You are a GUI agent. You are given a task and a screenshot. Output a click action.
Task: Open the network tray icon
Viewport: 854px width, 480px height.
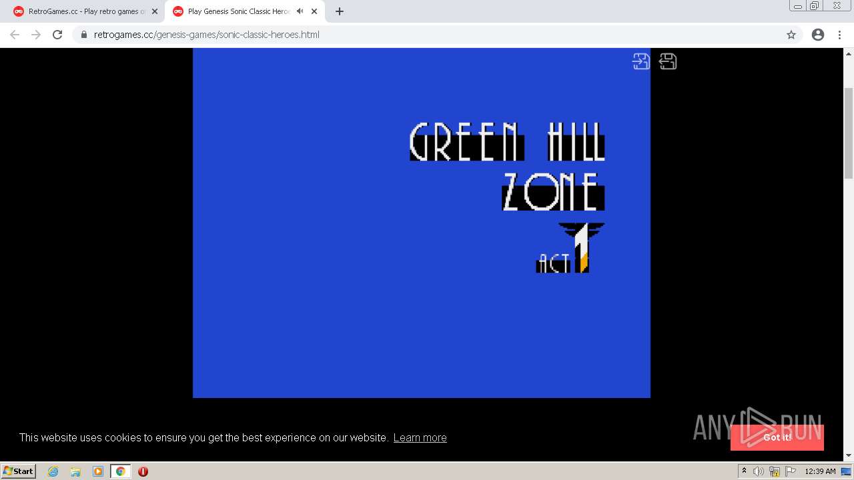[775, 471]
